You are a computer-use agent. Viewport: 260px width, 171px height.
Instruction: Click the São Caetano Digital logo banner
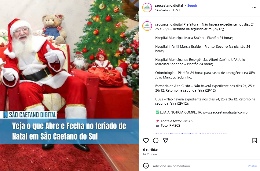30,115
